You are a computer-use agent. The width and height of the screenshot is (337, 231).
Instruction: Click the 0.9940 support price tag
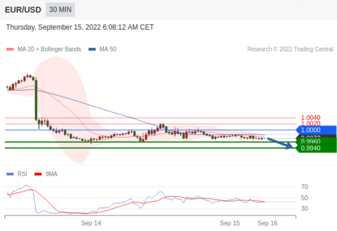click(x=316, y=148)
